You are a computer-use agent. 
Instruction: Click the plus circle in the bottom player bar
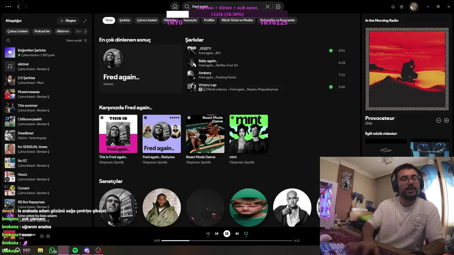(x=48, y=236)
